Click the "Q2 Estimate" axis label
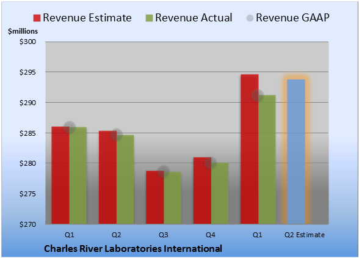The height and width of the screenshot is (258, 359). pos(305,235)
